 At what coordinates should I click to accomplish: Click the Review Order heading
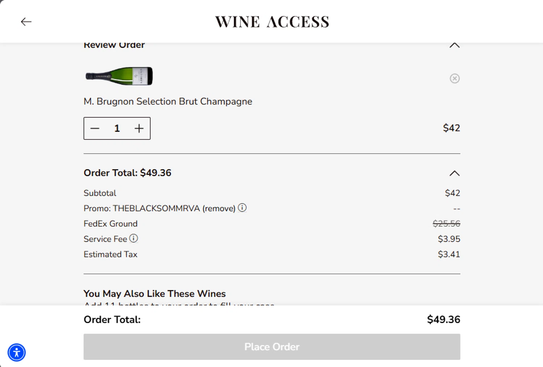click(x=114, y=45)
